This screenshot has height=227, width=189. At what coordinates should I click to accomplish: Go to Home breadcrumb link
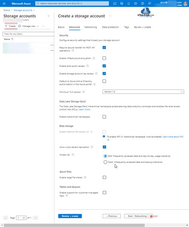[x=7, y=10]
